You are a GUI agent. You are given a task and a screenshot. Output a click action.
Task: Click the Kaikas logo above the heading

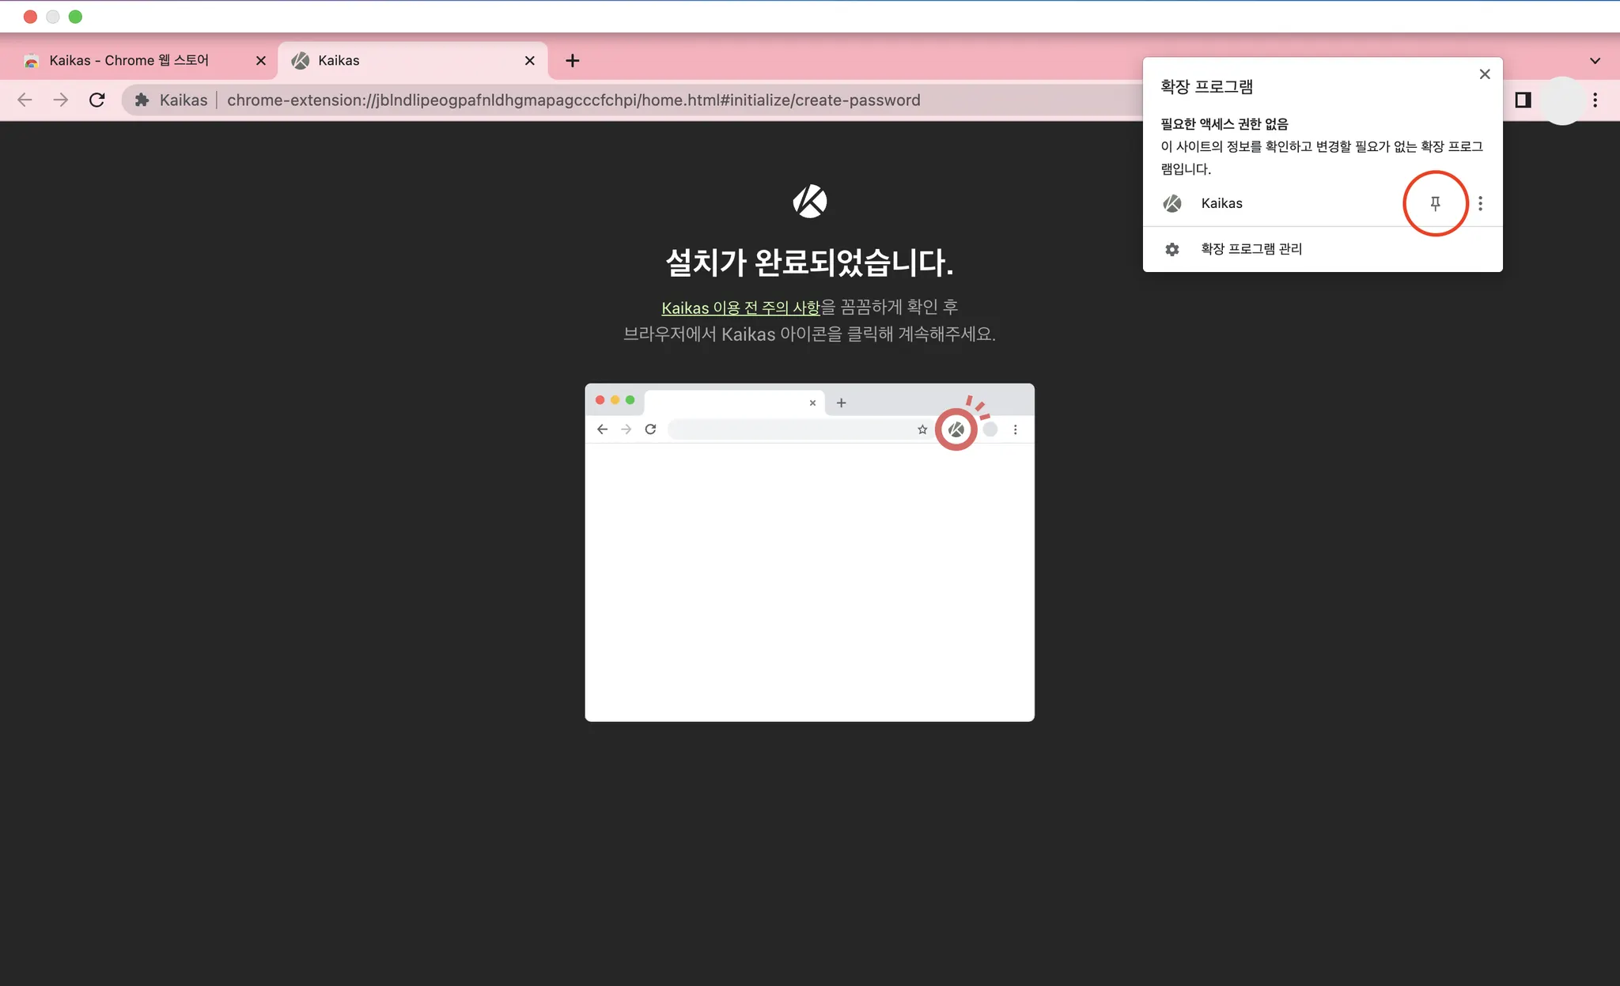809,201
